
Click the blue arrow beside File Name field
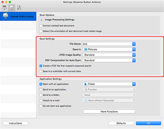click(134, 44)
